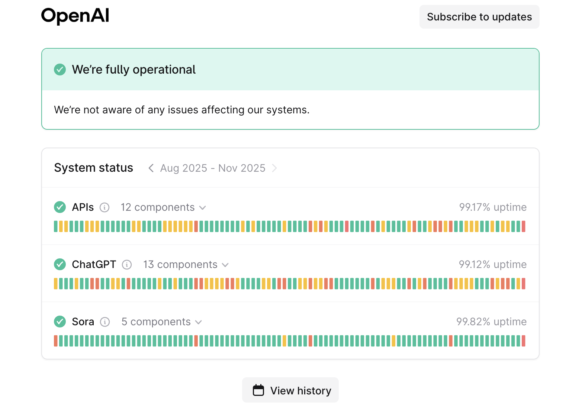This screenshot has width=563, height=410.
Task: Click a red bar in the ChatGPT uptime chart
Action: [x=93, y=284]
